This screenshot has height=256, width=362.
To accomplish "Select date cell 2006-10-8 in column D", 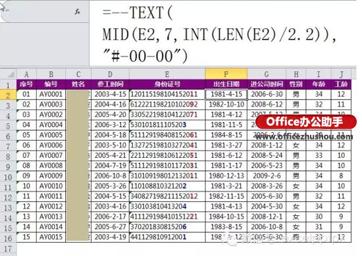I will coord(110,176).
